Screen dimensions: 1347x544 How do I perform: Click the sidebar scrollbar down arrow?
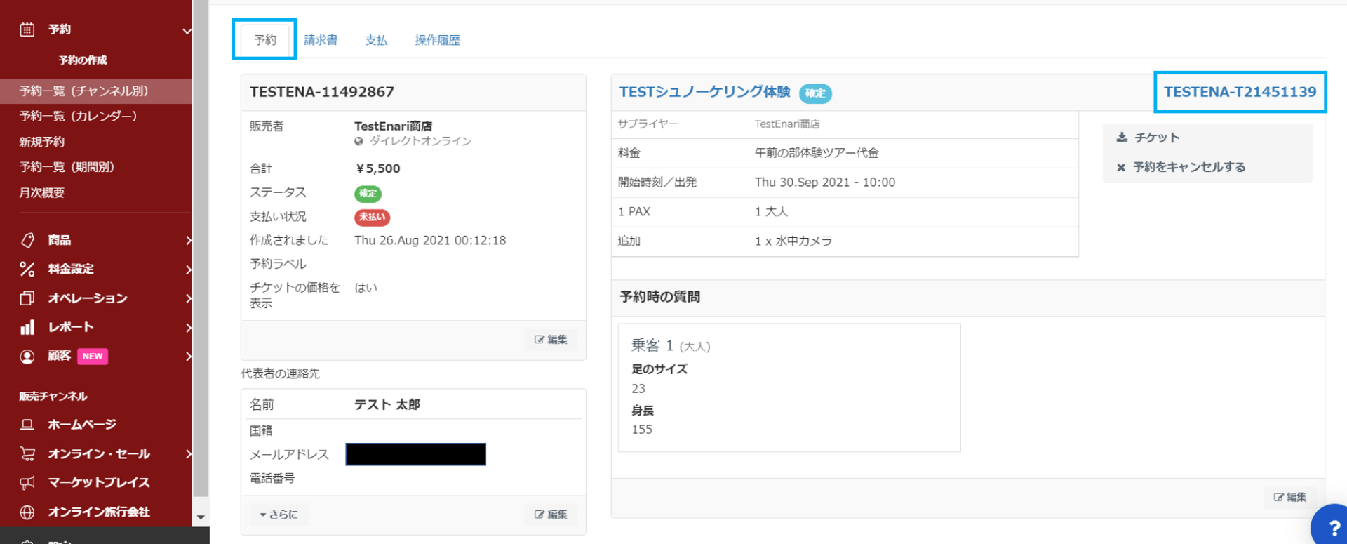201,517
